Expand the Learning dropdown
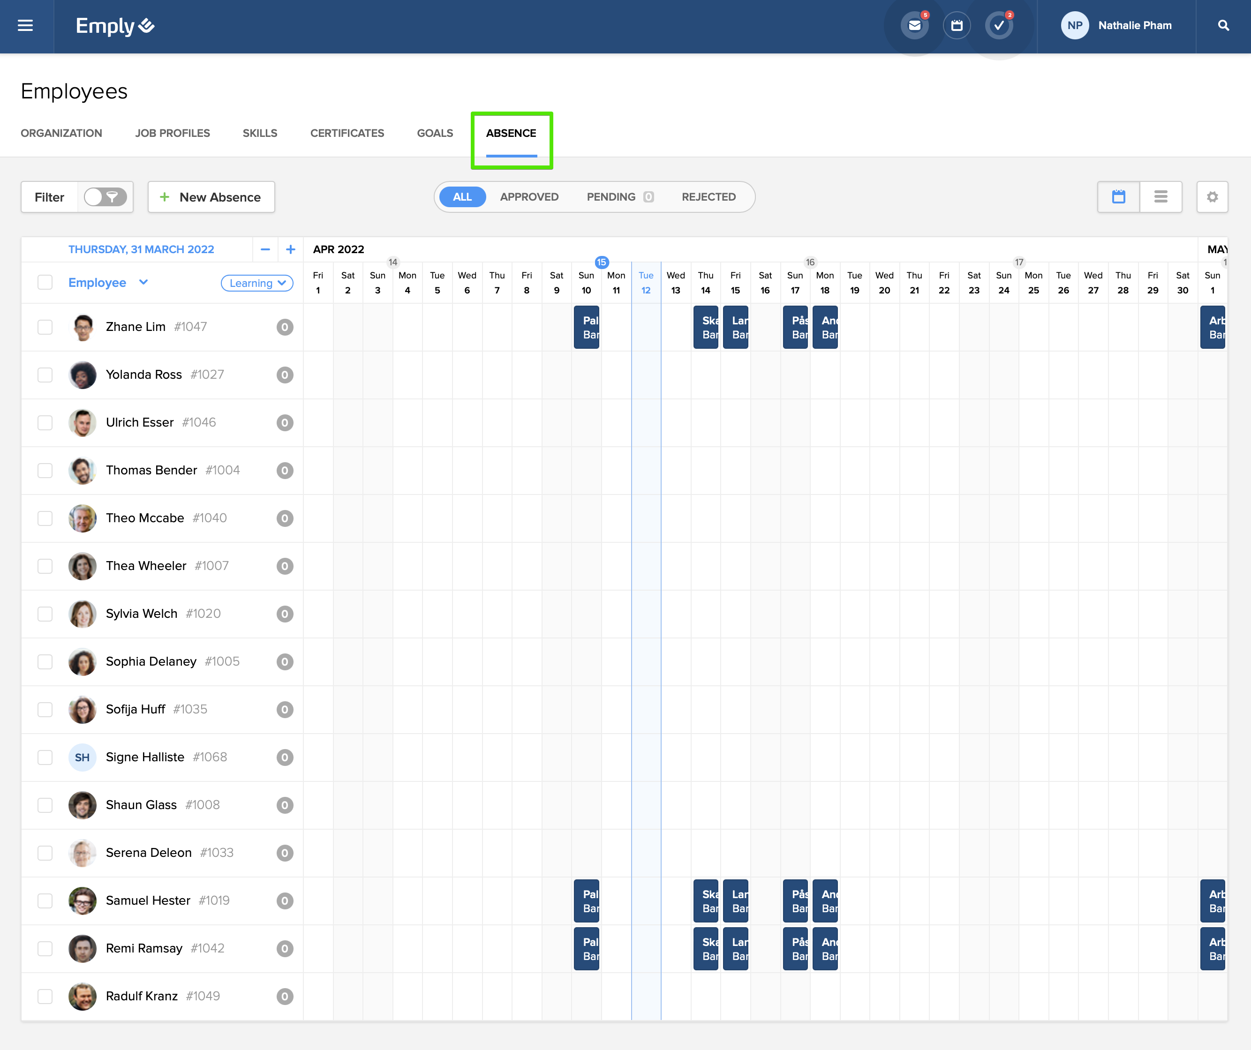Viewport: 1251px width, 1050px height. click(x=257, y=284)
